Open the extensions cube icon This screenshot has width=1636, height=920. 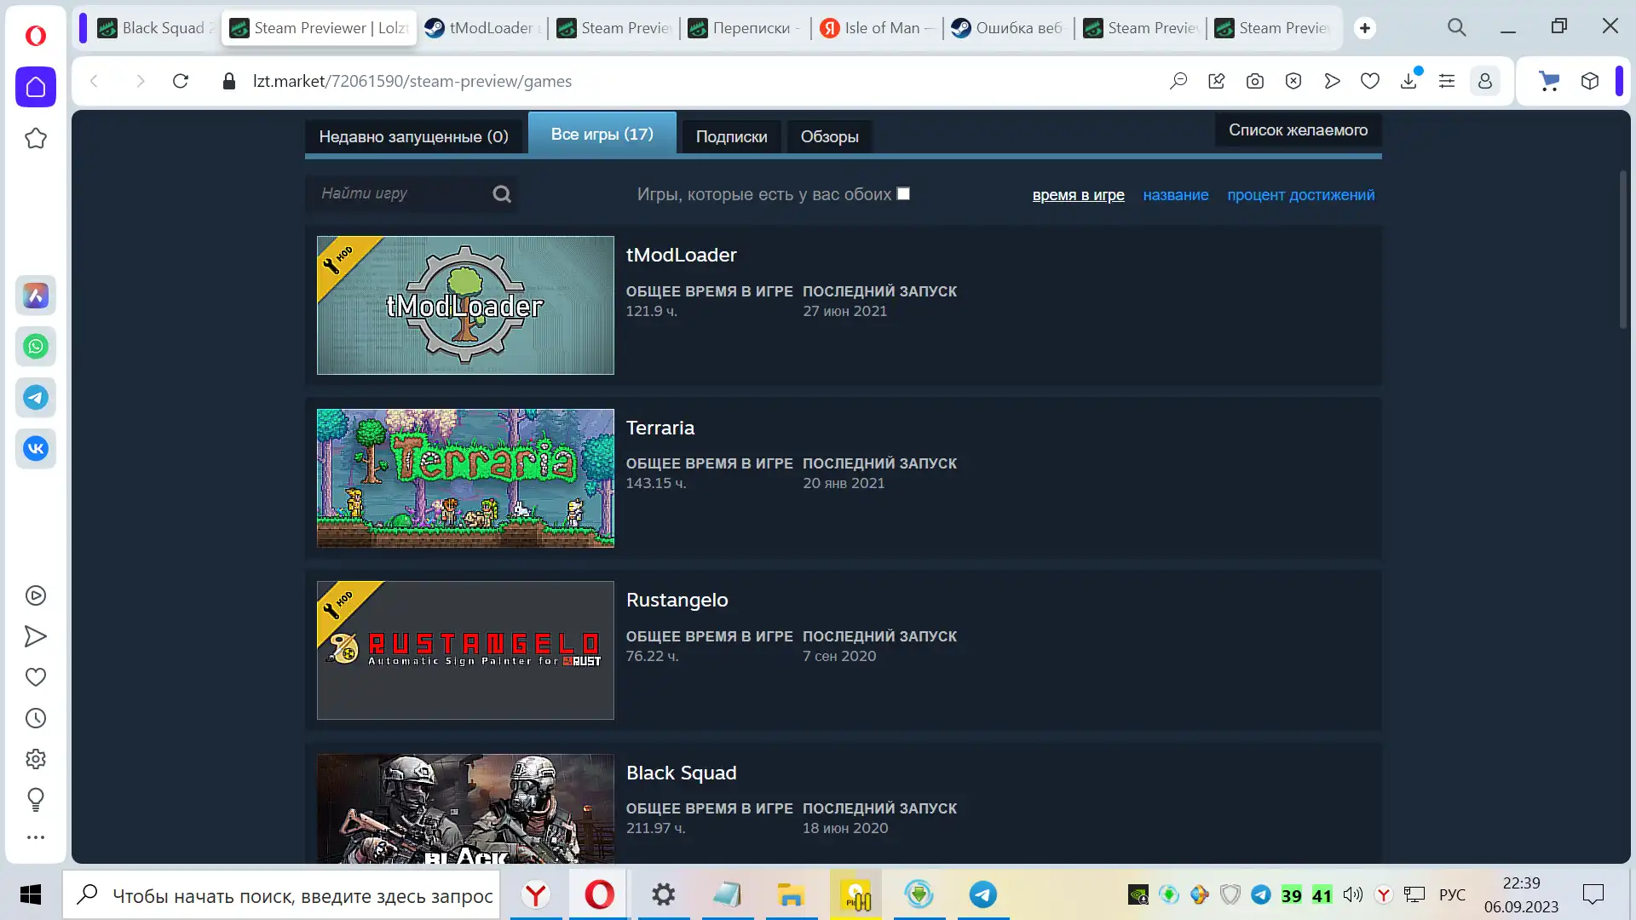click(1590, 81)
